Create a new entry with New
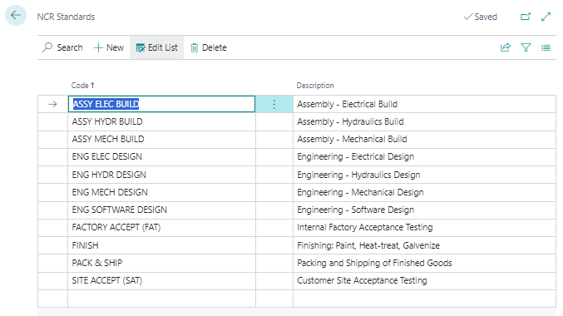Screen dimensions: 563x316 [x=109, y=47]
